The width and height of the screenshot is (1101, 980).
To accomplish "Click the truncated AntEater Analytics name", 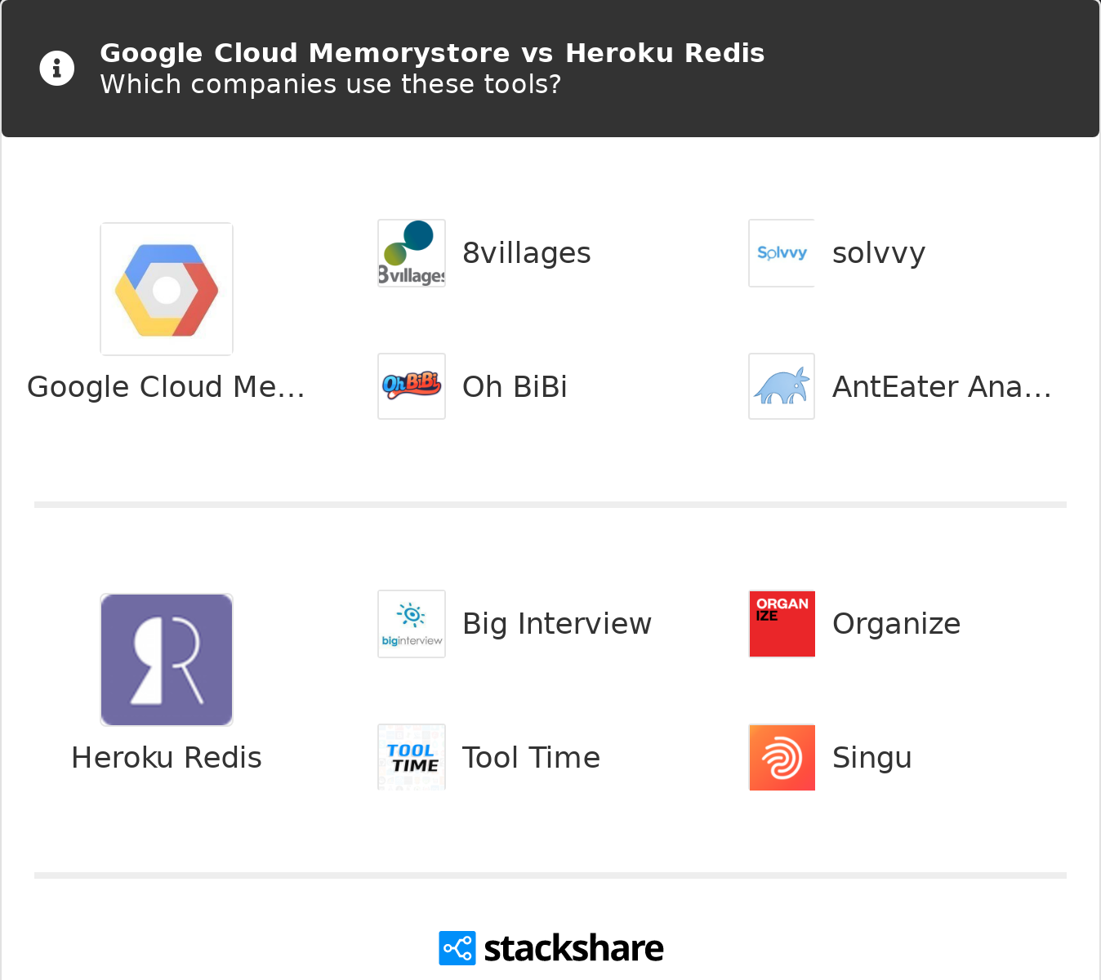I will 941,386.
